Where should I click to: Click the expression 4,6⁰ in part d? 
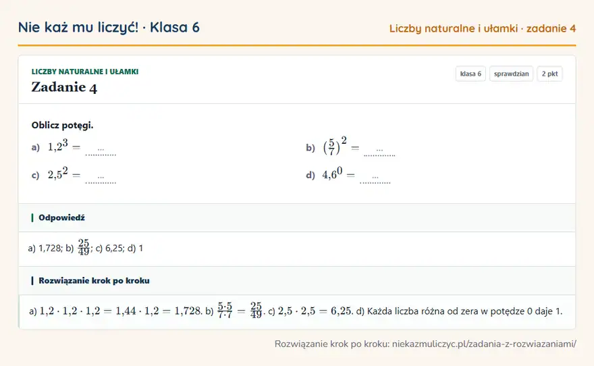(x=332, y=174)
